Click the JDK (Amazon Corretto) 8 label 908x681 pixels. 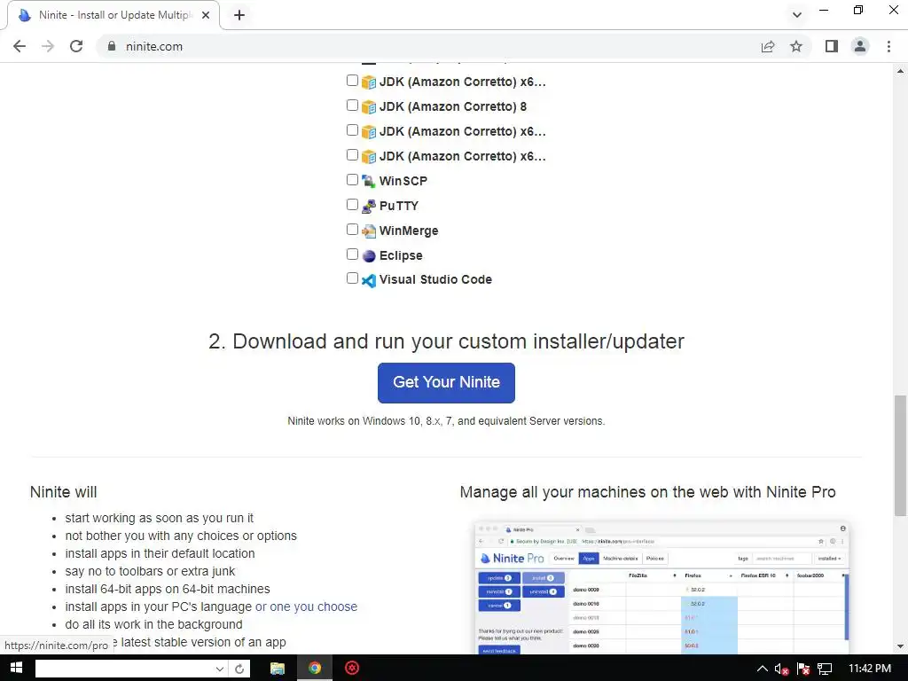[453, 106]
